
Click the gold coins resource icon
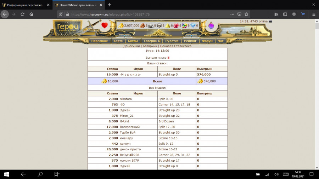tap(121, 25)
